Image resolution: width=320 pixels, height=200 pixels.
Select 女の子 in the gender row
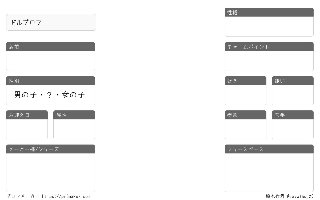pyautogui.click(x=73, y=95)
